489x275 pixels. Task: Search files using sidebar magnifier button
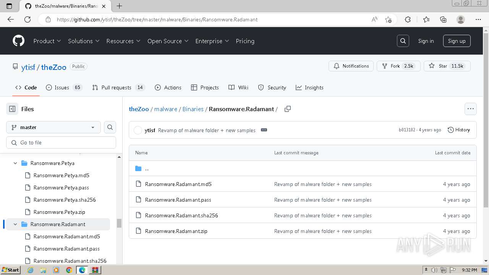point(110,127)
